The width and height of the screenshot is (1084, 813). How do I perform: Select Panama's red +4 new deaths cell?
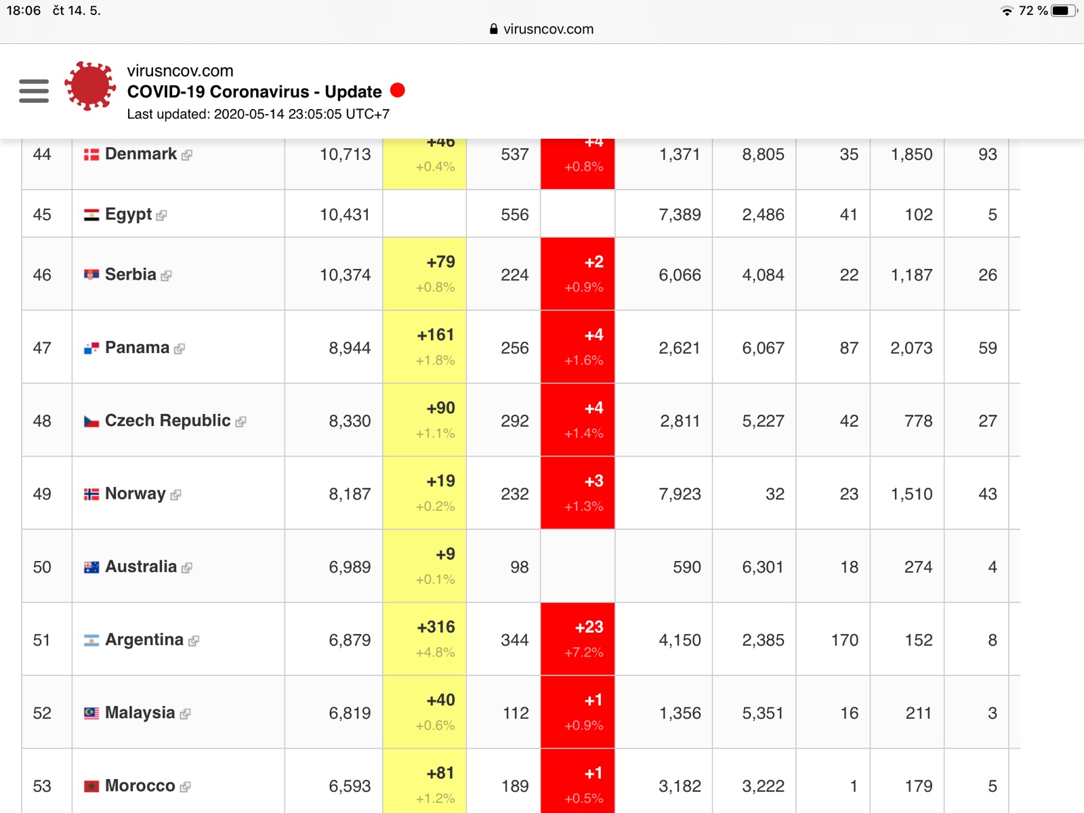click(577, 347)
